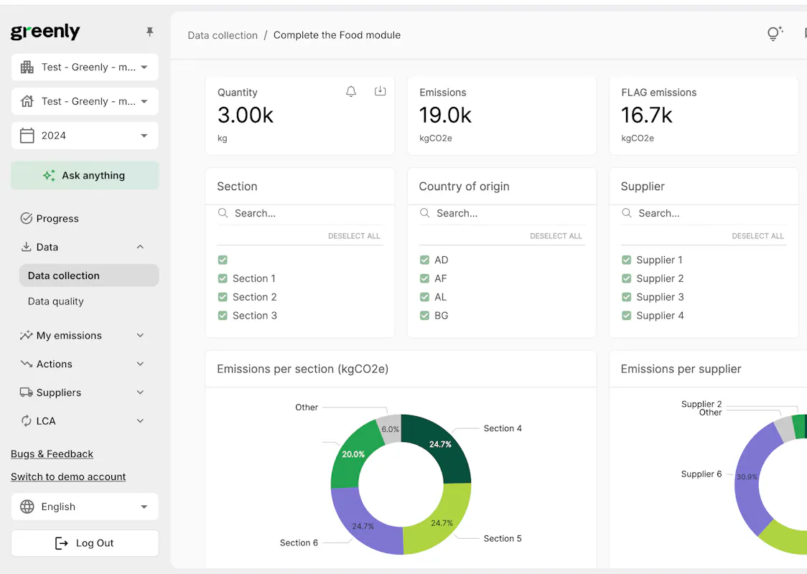Click the Country of origin search magnifier icon
The width and height of the screenshot is (807, 574).
424,213
